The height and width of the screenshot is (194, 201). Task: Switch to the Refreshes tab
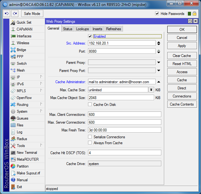pos(114,29)
